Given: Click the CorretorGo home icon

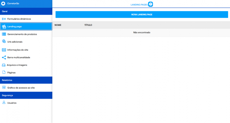Looking at the screenshot, I should pyautogui.click(x=3, y=3).
